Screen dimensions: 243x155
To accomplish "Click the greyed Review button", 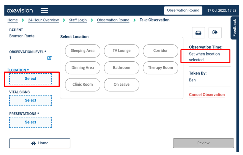I will coord(203,143).
